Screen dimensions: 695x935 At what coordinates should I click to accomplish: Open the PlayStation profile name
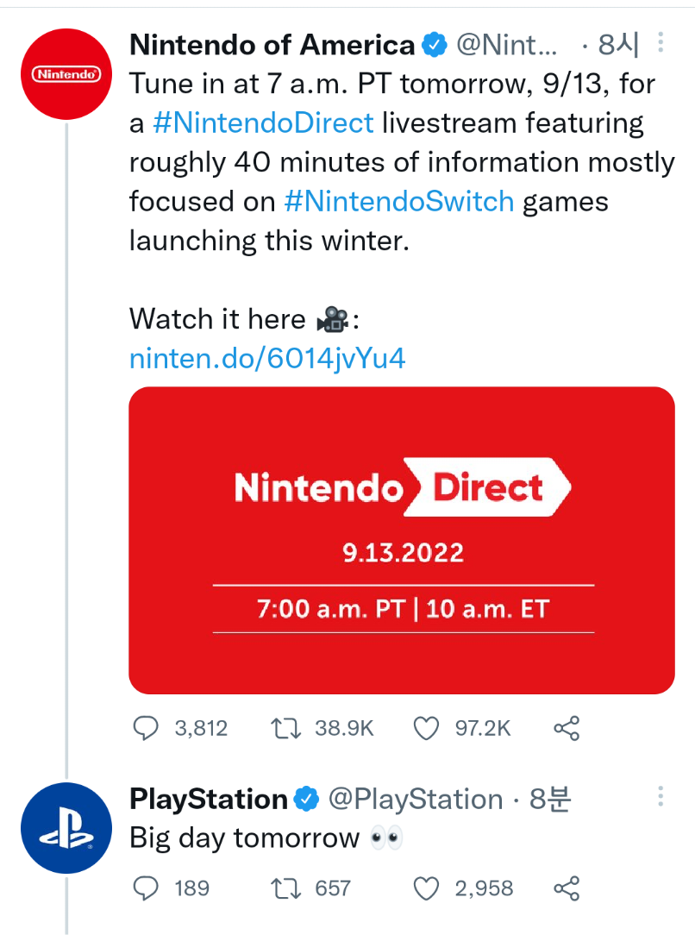(208, 800)
